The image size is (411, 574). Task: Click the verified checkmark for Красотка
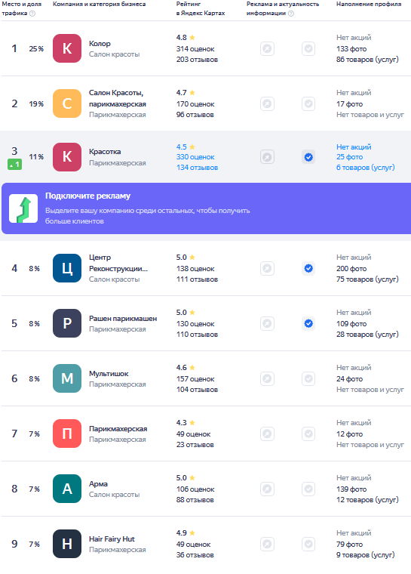click(x=308, y=157)
